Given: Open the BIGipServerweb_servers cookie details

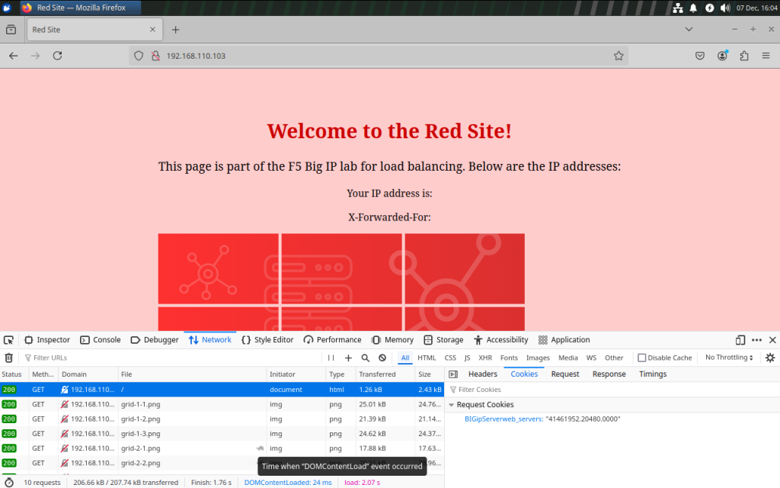Looking at the screenshot, I should coord(503,419).
